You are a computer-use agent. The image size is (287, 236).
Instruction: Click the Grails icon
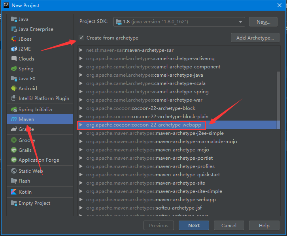pyautogui.click(x=14, y=150)
